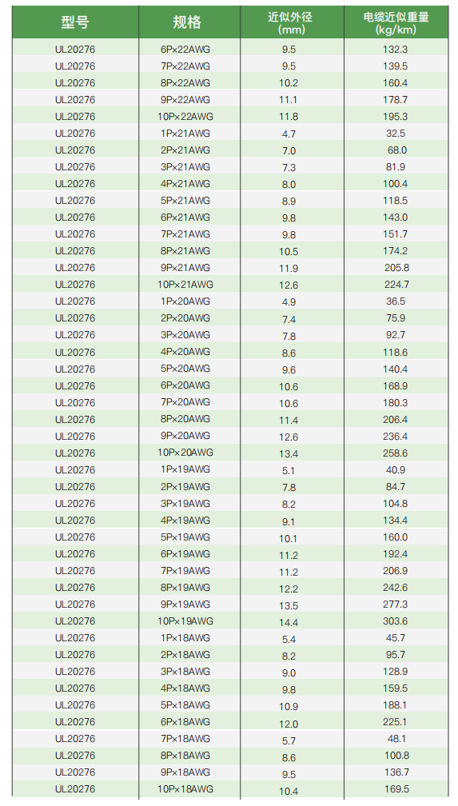Select the 10P×18AWG specification cell
This screenshot has width=458, height=806.
point(185,789)
